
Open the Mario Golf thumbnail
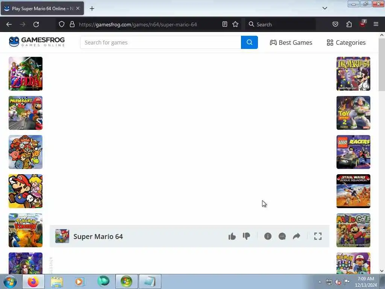pyautogui.click(x=353, y=230)
